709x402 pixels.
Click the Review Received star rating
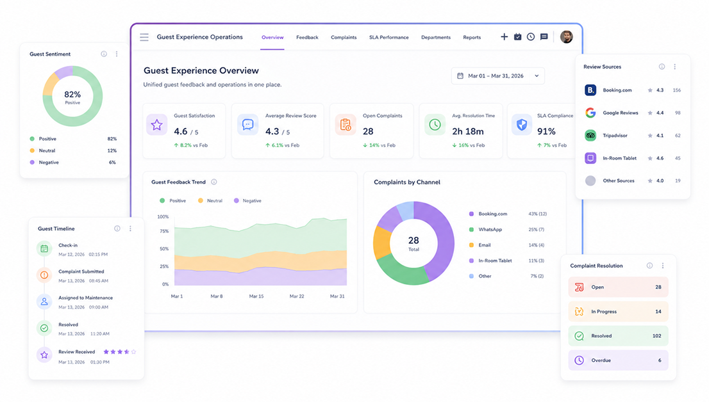point(120,351)
